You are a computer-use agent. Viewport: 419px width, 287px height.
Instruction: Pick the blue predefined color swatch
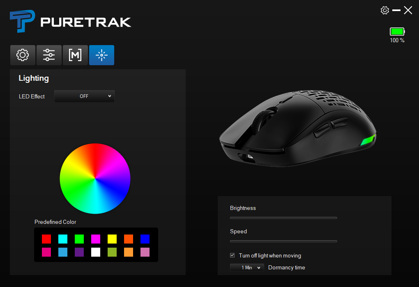click(145, 239)
